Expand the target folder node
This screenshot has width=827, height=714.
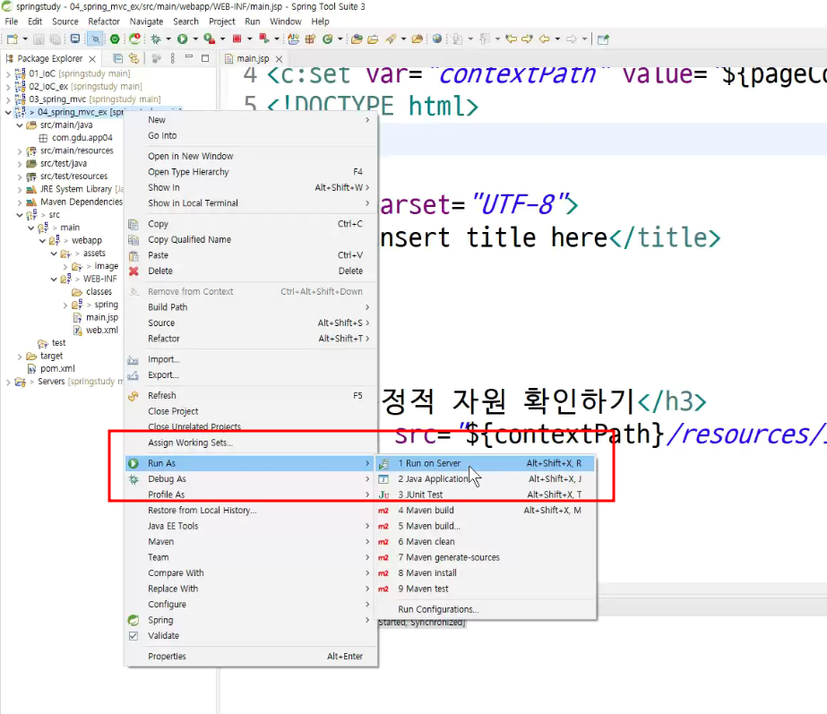20,357
